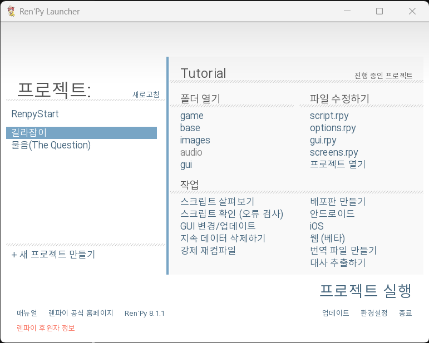Click the Ren'Py 8.1.1 version link
This screenshot has width=429, height=343.
(145, 313)
